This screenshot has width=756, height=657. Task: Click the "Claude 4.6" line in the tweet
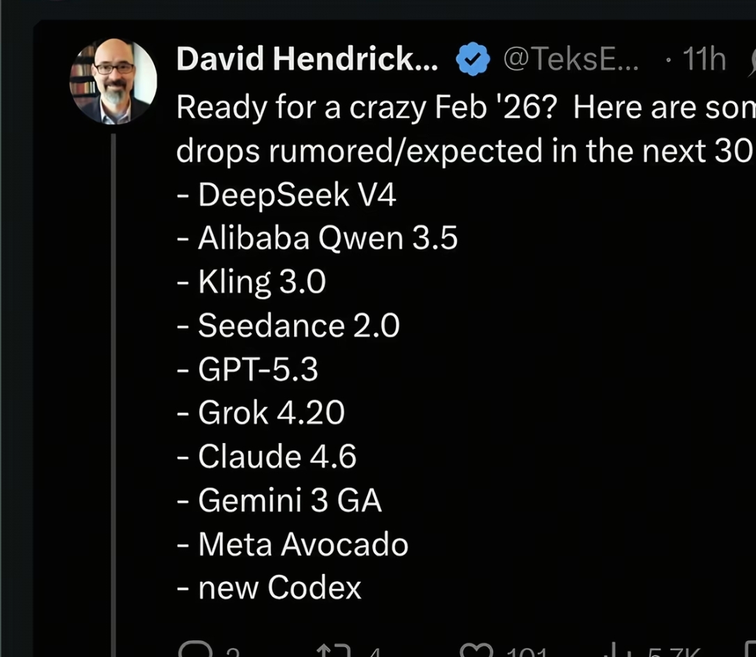click(x=277, y=456)
